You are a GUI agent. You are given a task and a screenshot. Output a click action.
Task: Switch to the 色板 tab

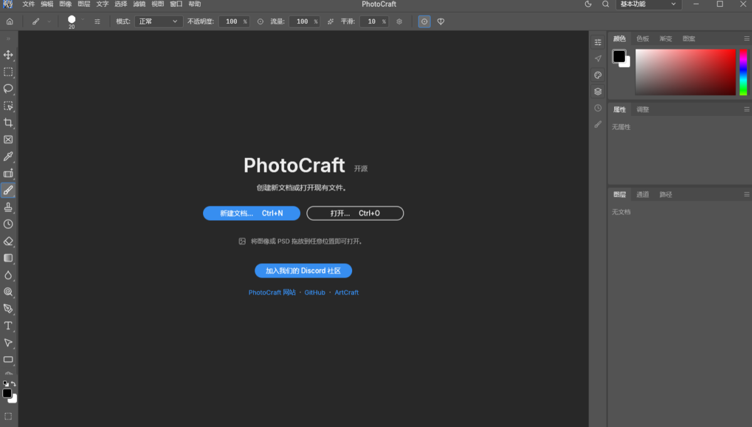pos(643,39)
